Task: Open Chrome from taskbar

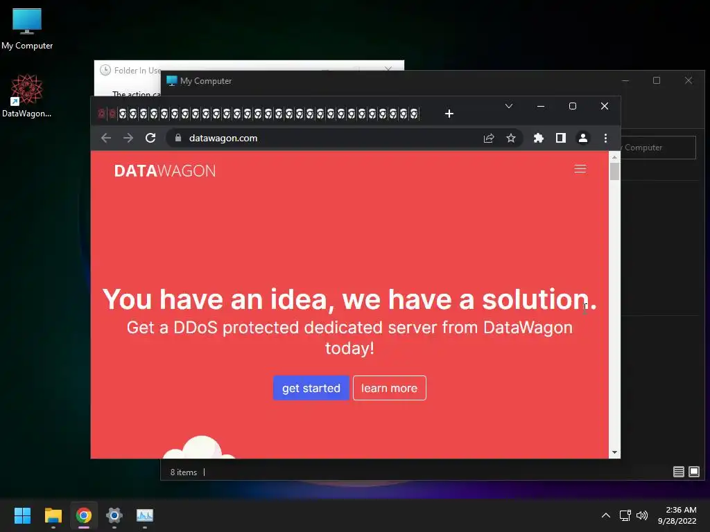Action: point(84,515)
